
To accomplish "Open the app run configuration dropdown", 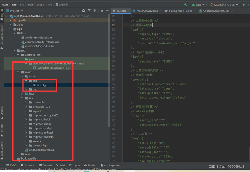I will point(198,5).
